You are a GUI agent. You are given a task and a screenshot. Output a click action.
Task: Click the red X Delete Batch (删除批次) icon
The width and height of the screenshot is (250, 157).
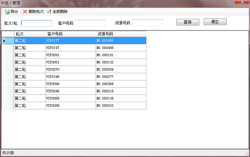[25, 12]
